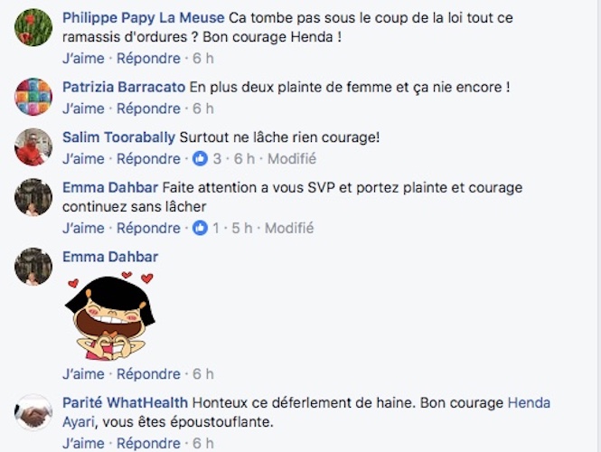Image resolution: width=601 pixels, height=452 pixels.
Task: Reply to Patrizia Barracato's comment
Action: point(148,108)
